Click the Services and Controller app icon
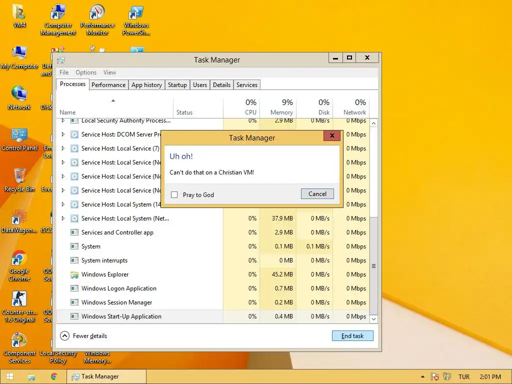This screenshot has height=384, width=512. tap(74, 232)
